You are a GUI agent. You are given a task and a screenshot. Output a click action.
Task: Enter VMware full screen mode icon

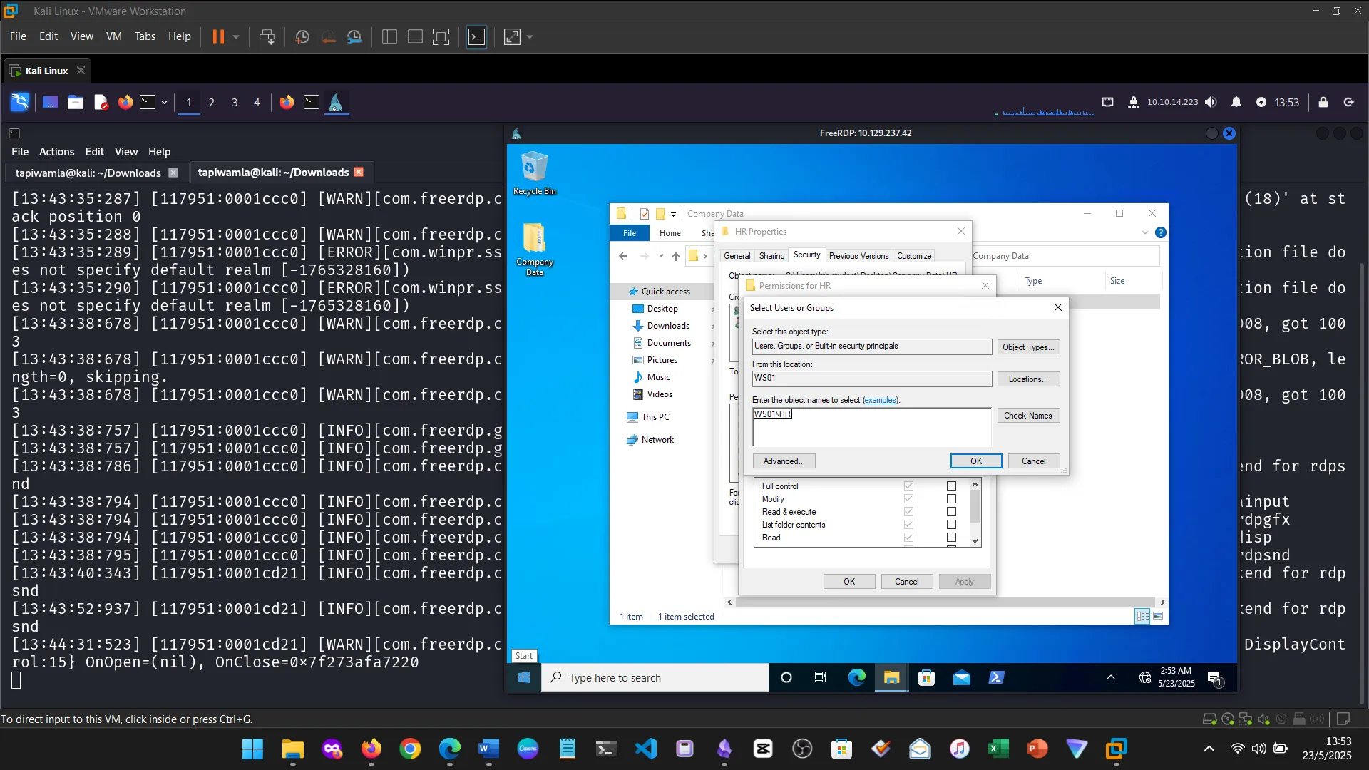pos(441,37)
